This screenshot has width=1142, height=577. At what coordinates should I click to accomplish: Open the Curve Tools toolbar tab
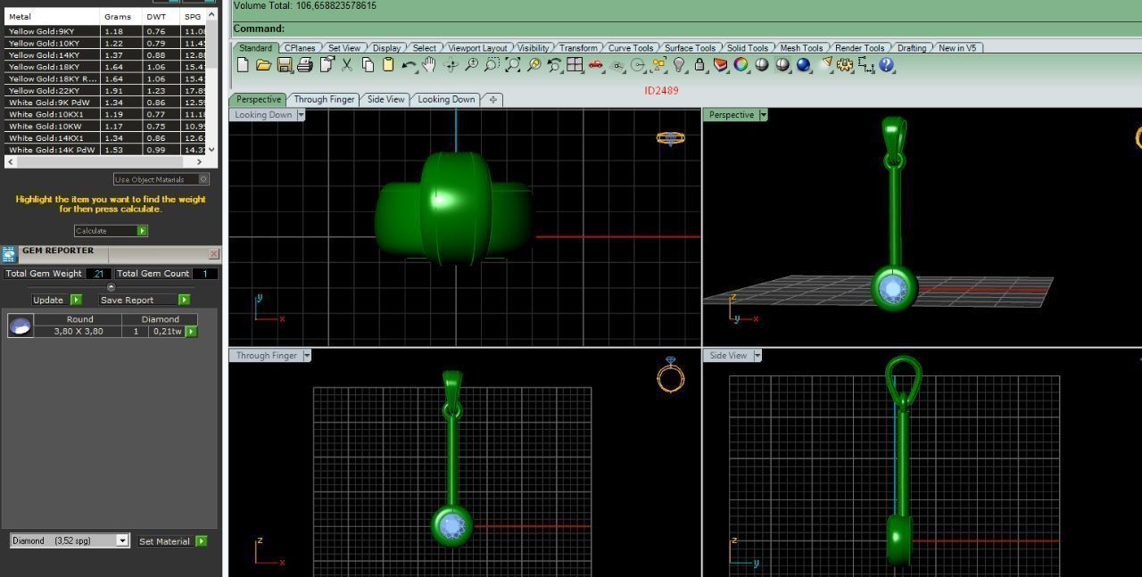631,48
